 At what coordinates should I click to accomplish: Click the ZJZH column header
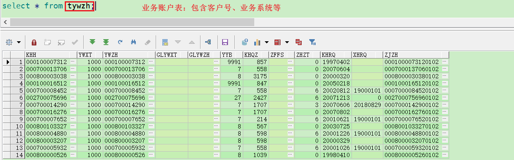click(x=415, y=55)
